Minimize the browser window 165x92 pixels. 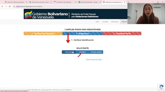coord(153,2)
